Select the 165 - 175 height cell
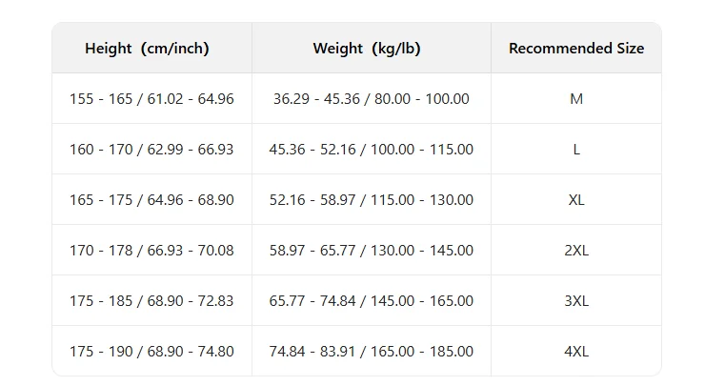This screenshot has height=386, width=725. (151, 200)
